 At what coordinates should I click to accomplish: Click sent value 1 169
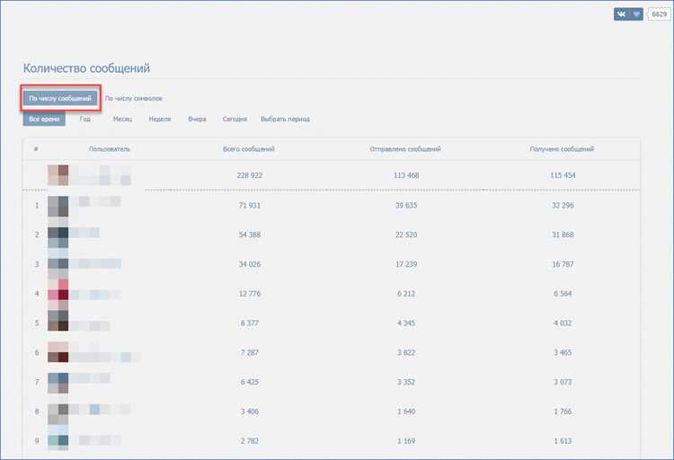click(406, 441)
